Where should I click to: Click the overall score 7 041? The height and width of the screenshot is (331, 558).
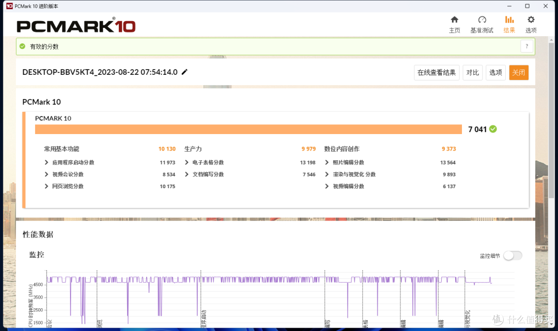(x=477, y=129)
